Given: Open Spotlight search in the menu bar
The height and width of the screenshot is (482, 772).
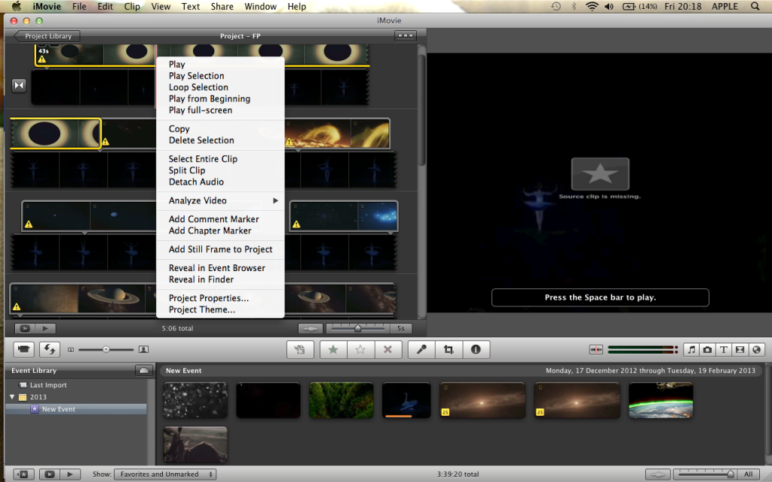Looking at the screenshot, I should coord(755,6).
